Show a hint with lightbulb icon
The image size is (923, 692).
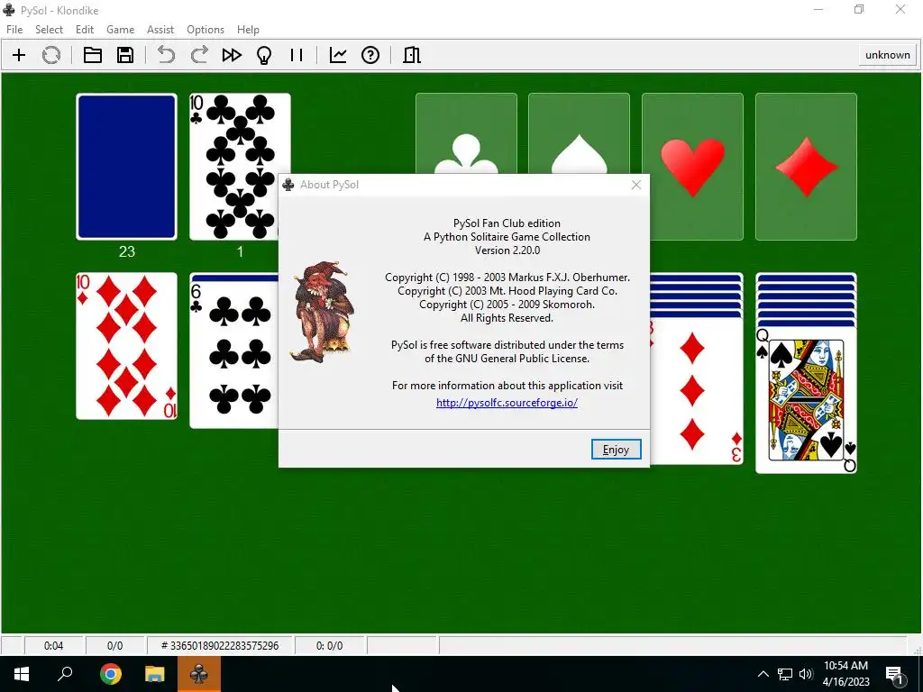264,55
